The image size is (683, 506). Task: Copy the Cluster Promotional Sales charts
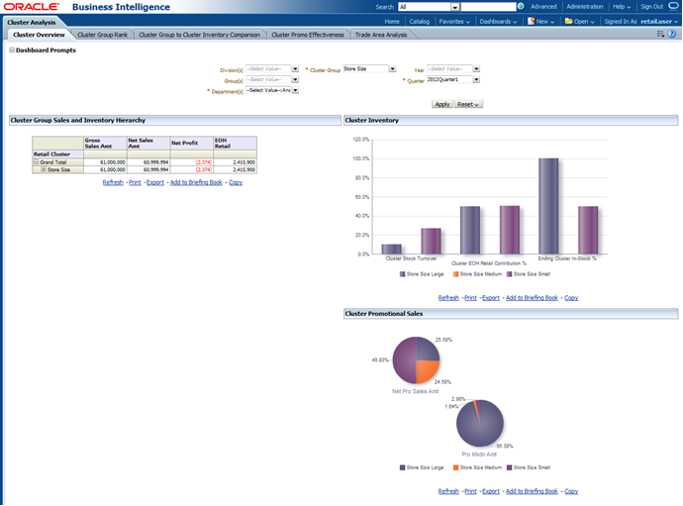571,491
